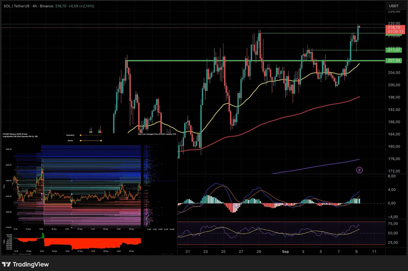This screenshot has width=408, height=271.
Task: Click 176,00 on the price scale
Action: tap(394, 159)
